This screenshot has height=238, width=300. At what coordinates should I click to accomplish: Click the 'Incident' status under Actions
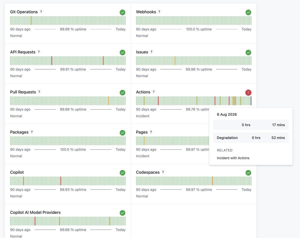click(142, 116)
